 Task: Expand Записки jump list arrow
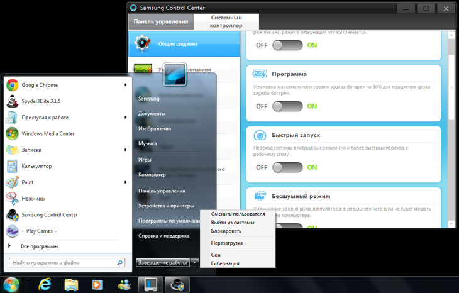[x=125, y=150]
